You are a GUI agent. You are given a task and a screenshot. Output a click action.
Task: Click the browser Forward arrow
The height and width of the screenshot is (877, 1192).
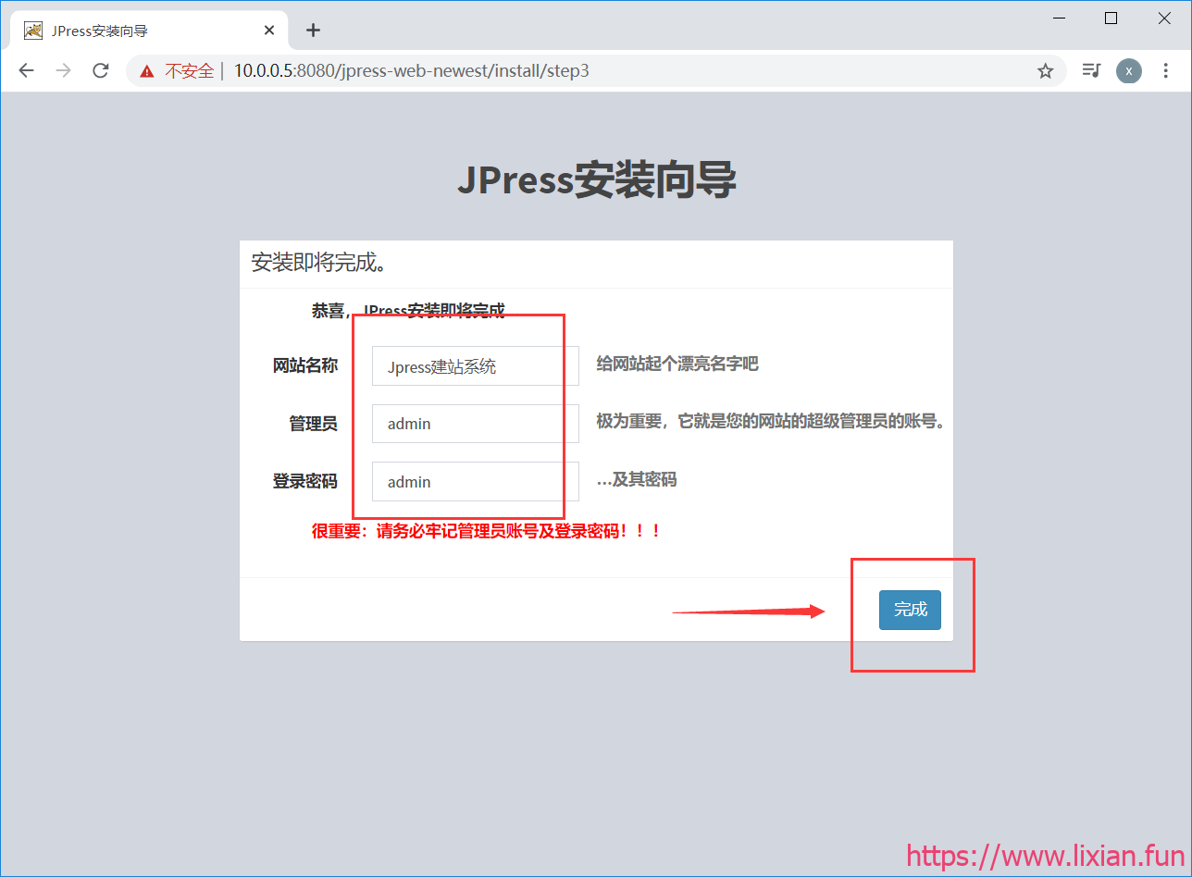tap(63, 71)
